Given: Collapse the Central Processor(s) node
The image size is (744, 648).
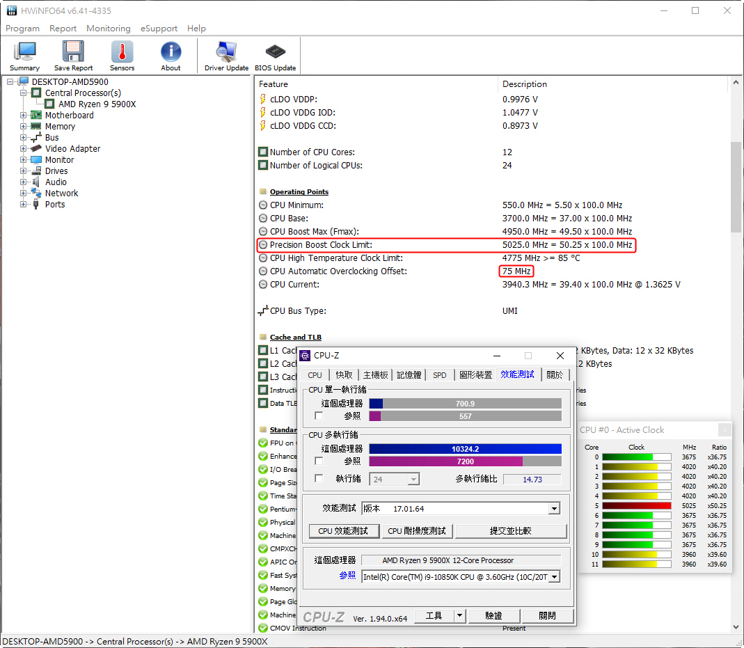Looking at the screenshot, I should click(23, 93).
